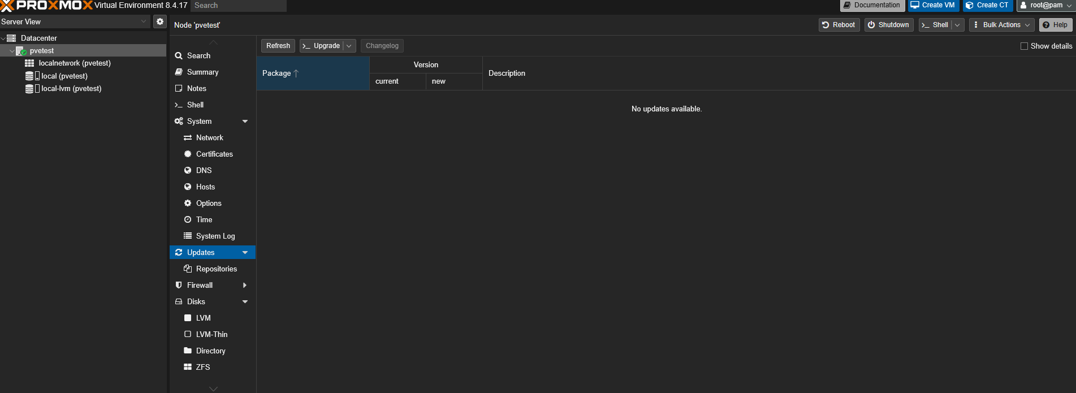
Task: Open Documentation from the header
Action: 872,6
